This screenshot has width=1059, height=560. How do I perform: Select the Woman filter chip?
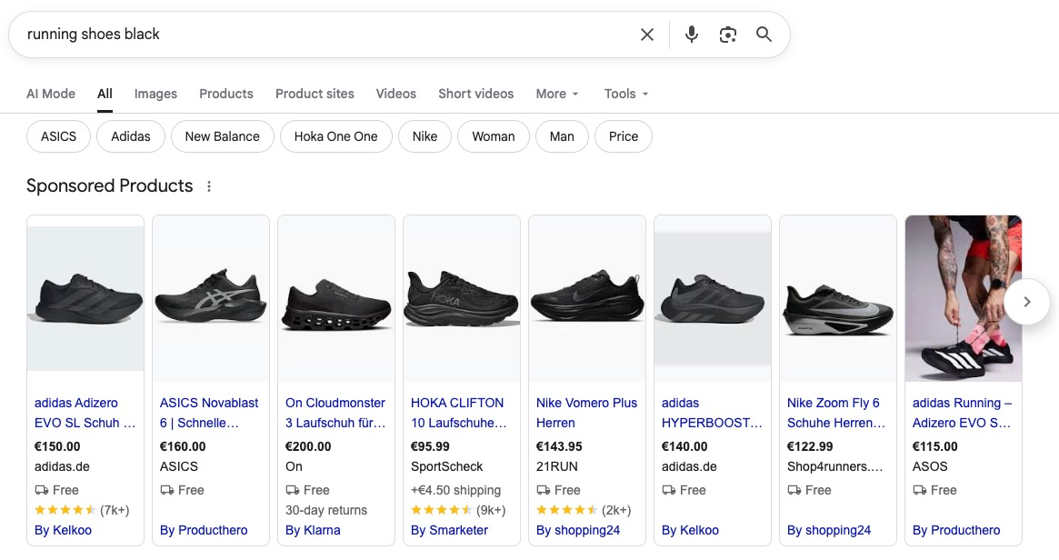pyautogui.click(x=493, y=136)
